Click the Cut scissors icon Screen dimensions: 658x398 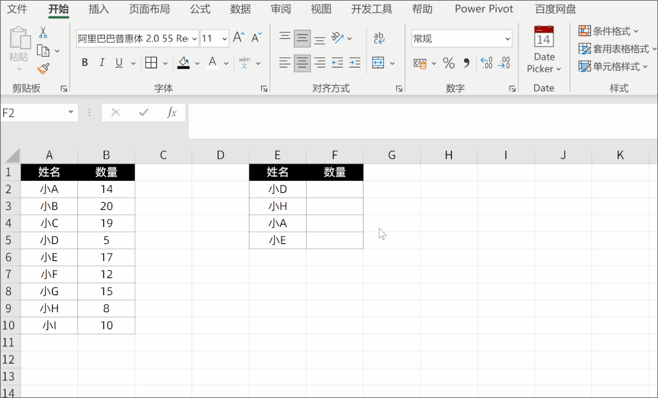[x=43, y=32]
